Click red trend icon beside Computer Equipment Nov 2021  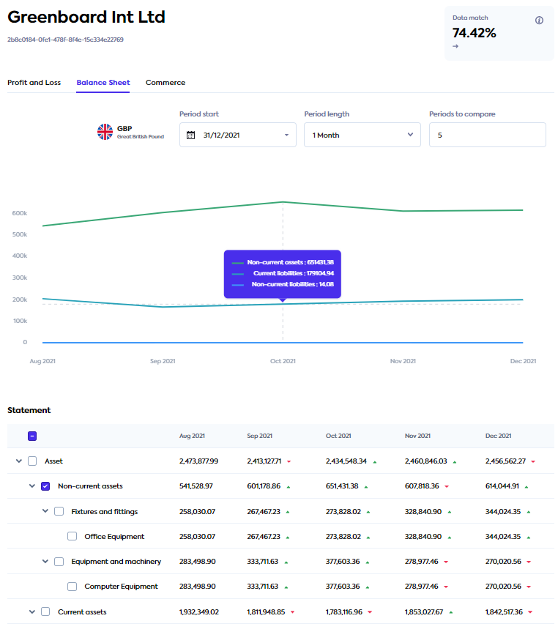point(446,587)
